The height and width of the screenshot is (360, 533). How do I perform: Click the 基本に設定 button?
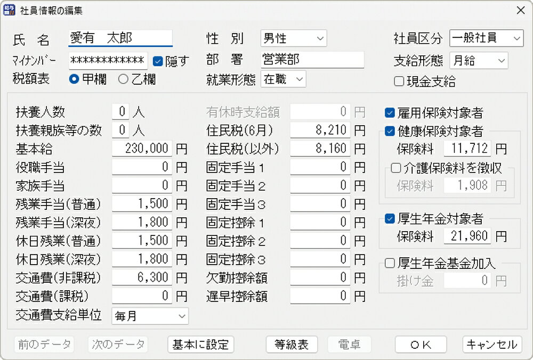click(x=200, y=345)
